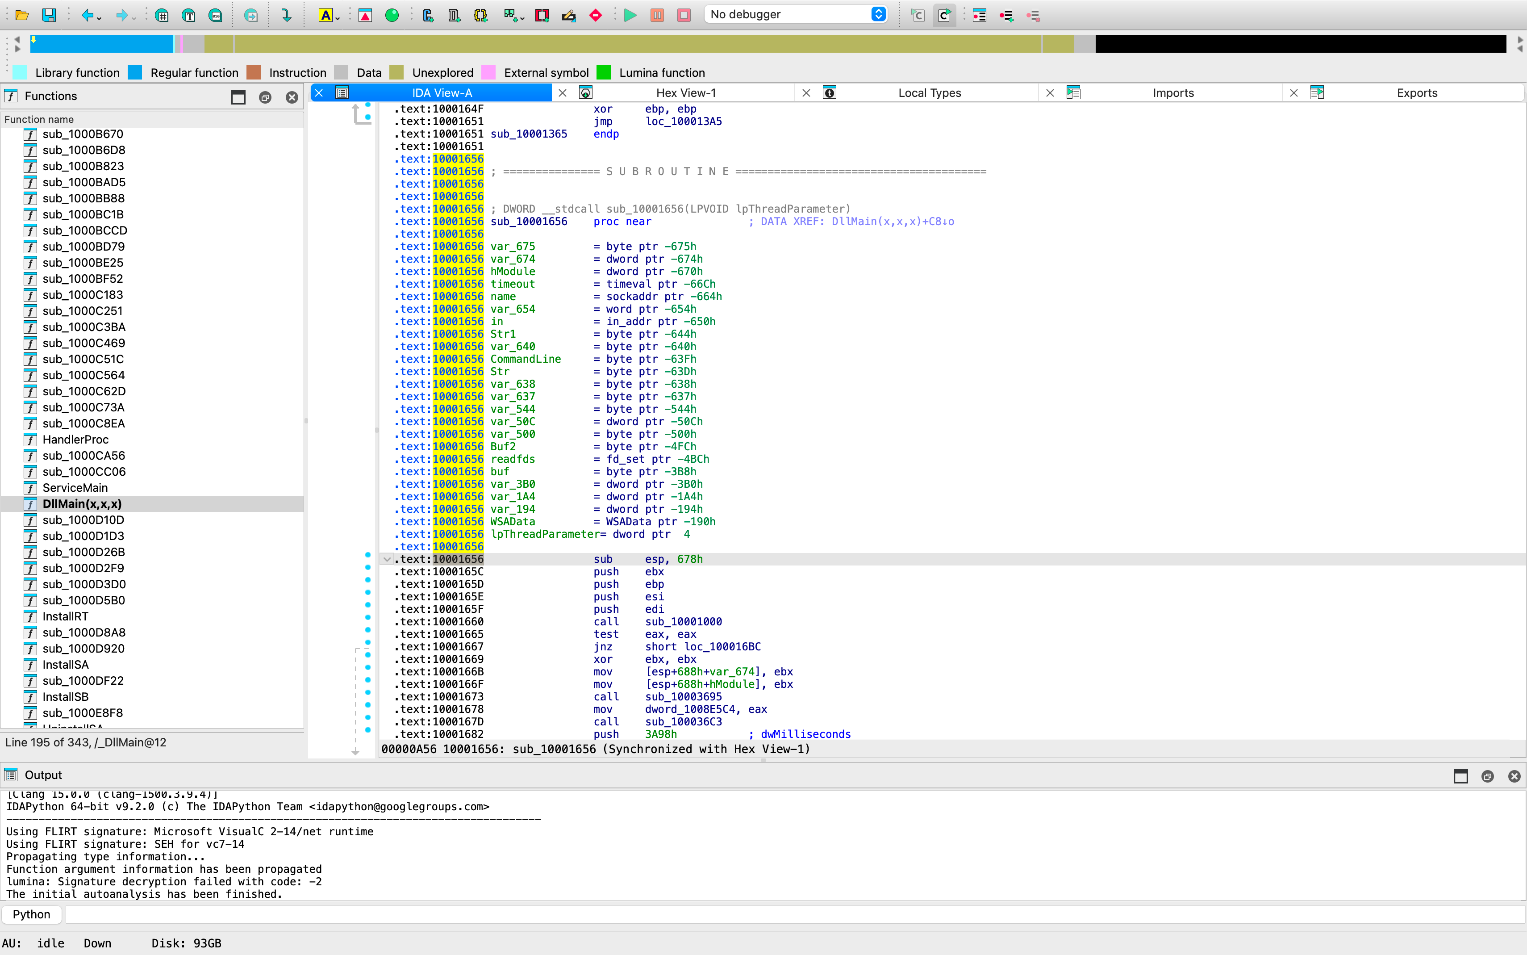Pause process with the orange pause button
The height and width of the screenshot is (955, 1527).
657,15
